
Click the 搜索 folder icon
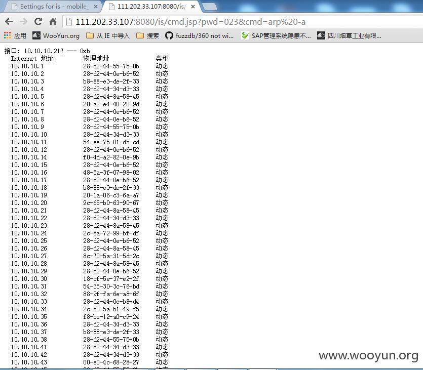tap(140, 35)
